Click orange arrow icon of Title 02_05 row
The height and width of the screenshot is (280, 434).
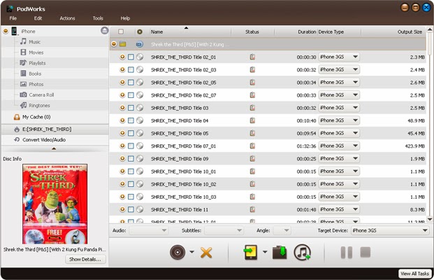point(122,83)
